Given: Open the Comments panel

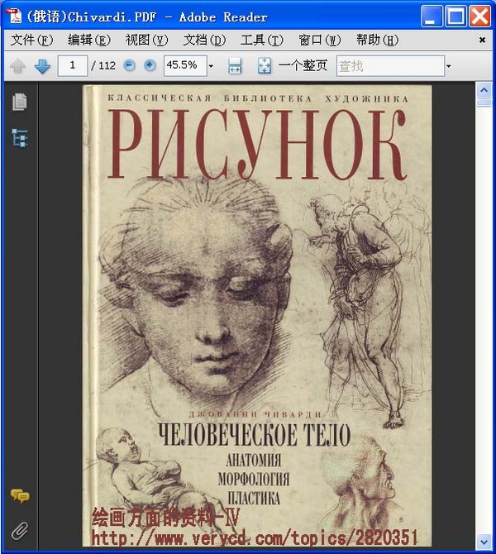Looking at the screenshot, I should click(x=20, y=496).
